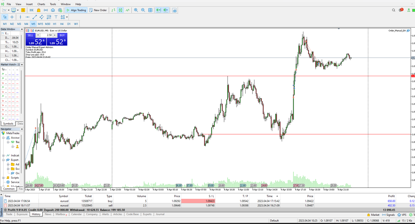
Task: Open the Market shopping bag icon
Action: coord(39,10)
